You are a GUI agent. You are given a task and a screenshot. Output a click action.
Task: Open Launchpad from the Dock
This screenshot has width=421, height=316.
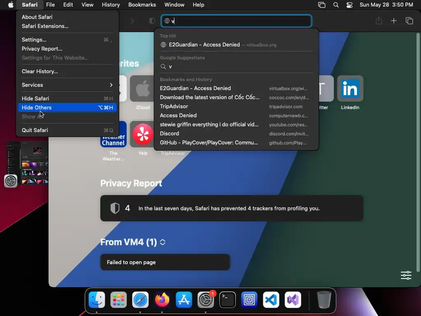118,300
